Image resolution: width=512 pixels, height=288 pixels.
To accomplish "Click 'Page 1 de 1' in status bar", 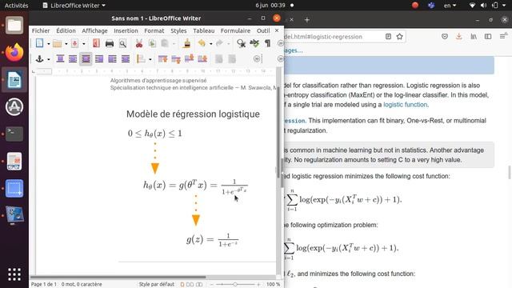I will coord(44,285).
